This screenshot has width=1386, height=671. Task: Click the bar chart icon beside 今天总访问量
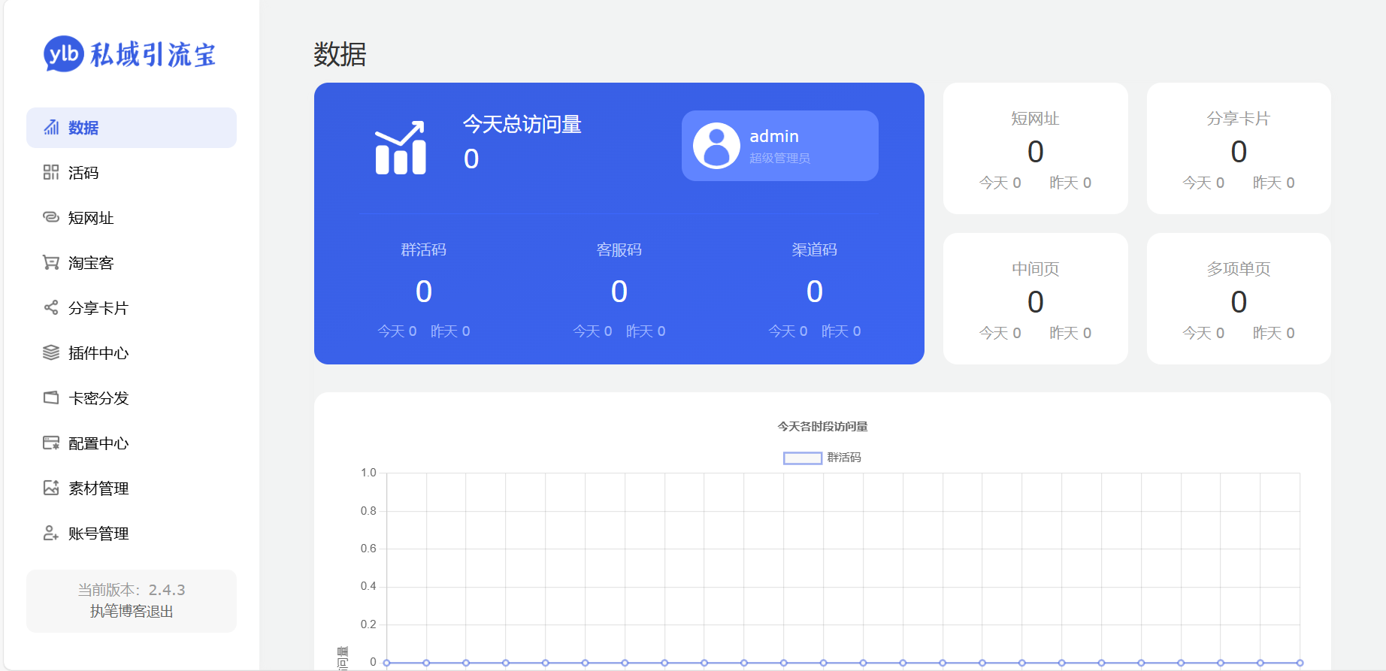pos(401,147)
